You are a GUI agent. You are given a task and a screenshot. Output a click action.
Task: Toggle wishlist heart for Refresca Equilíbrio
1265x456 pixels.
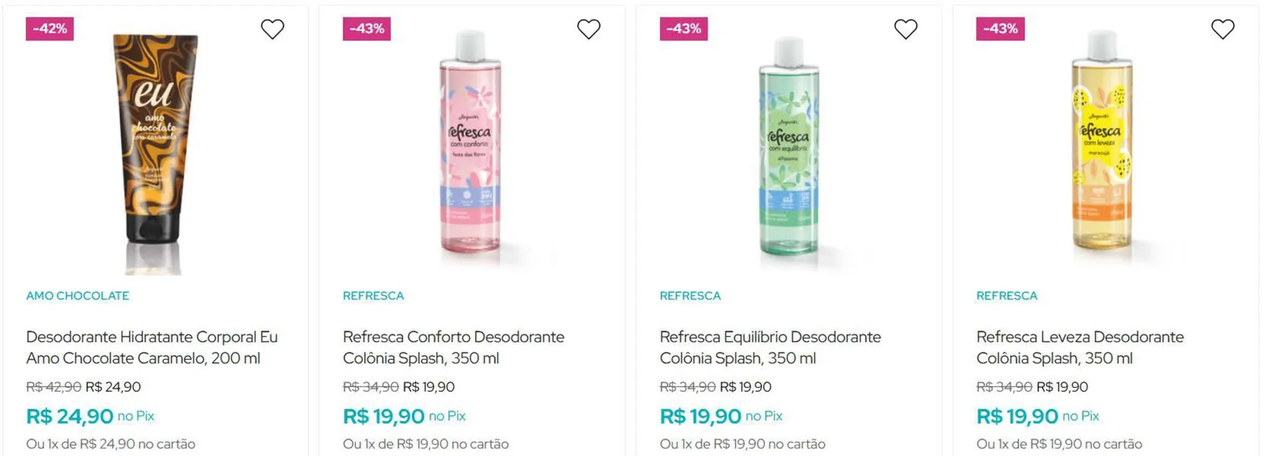905,29
